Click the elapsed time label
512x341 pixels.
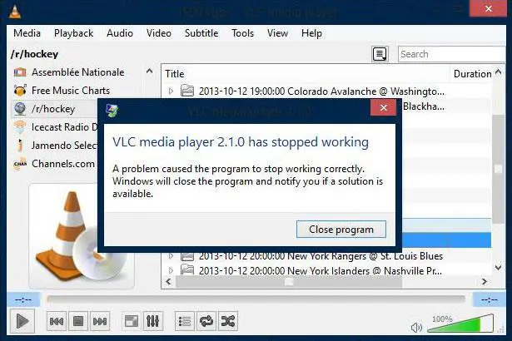coord(23,299)
